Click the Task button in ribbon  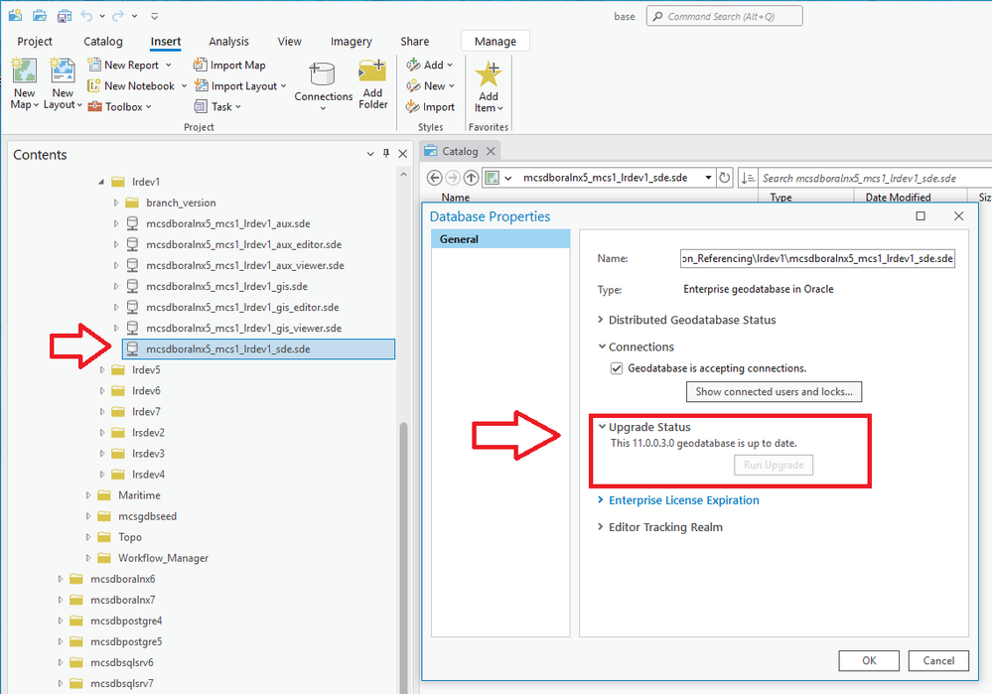click(x=217, y=106)
